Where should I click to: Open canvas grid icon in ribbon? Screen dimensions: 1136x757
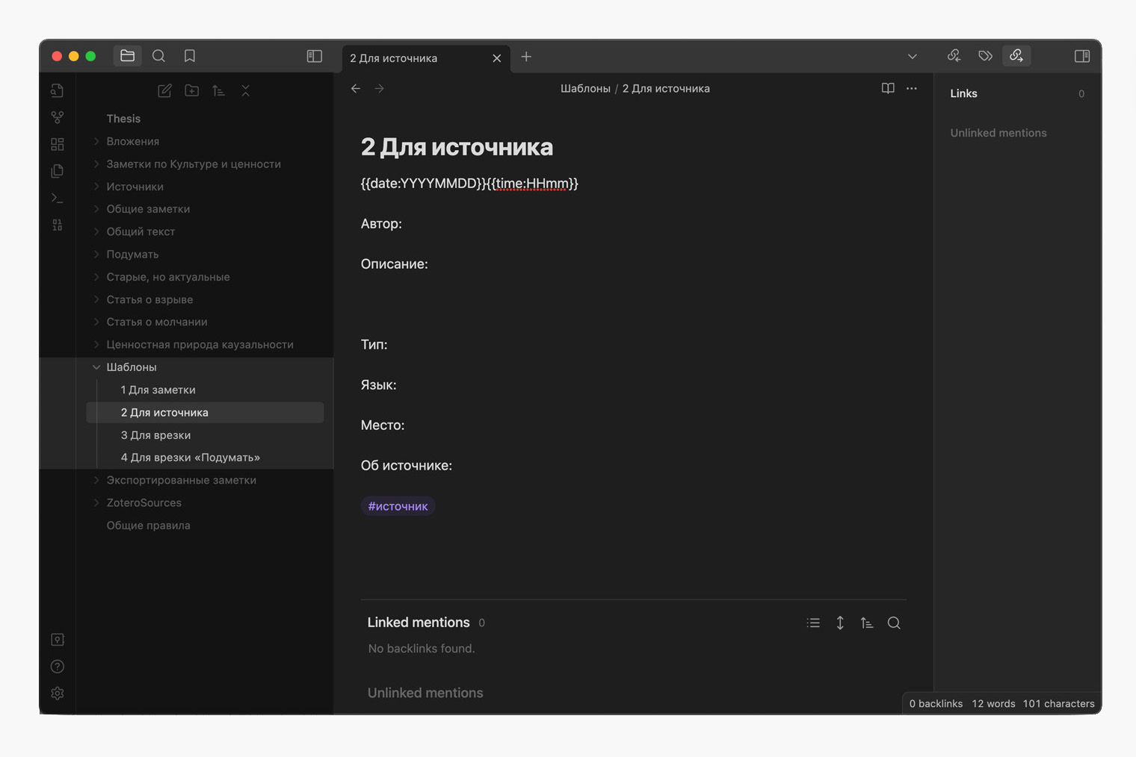(58, 144)
